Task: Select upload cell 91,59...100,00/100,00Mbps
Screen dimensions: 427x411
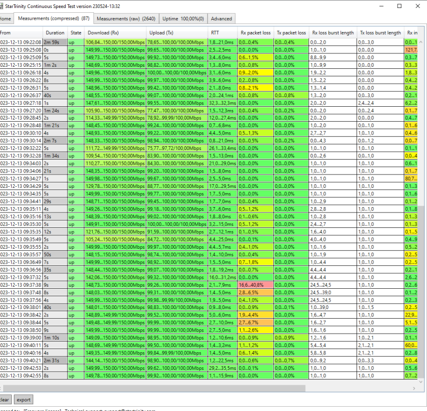Action: tap(177, 232)
